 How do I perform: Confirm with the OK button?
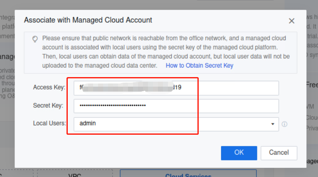(x=239, y=153)
